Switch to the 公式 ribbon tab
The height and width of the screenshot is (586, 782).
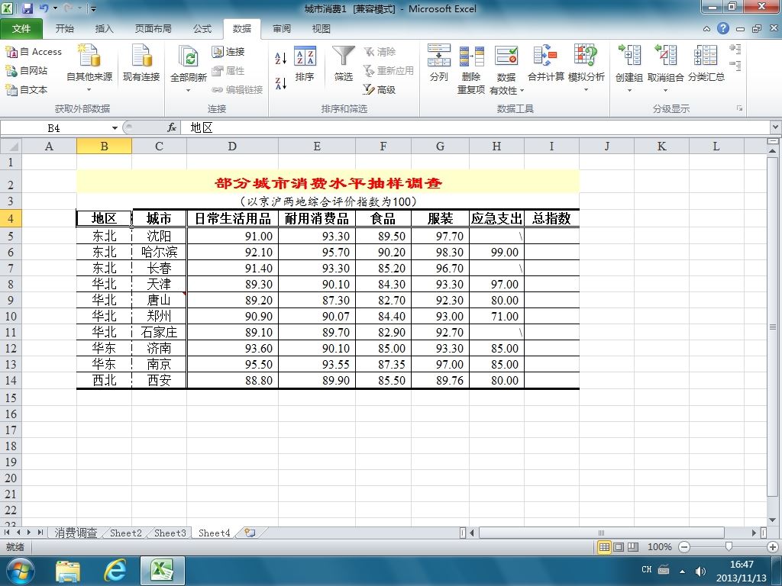pyautogui.click(x=202, y=29)
